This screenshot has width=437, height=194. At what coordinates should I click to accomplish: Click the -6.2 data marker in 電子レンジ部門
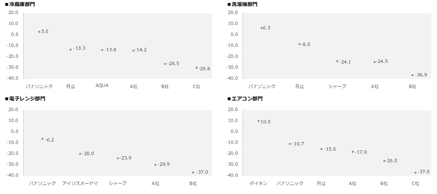pos(42,139)
